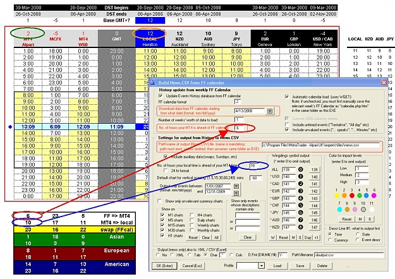This screenshot has width=395, height=279.
Task: Check the Weekly charts checkbox
Action: click(192, 225)
